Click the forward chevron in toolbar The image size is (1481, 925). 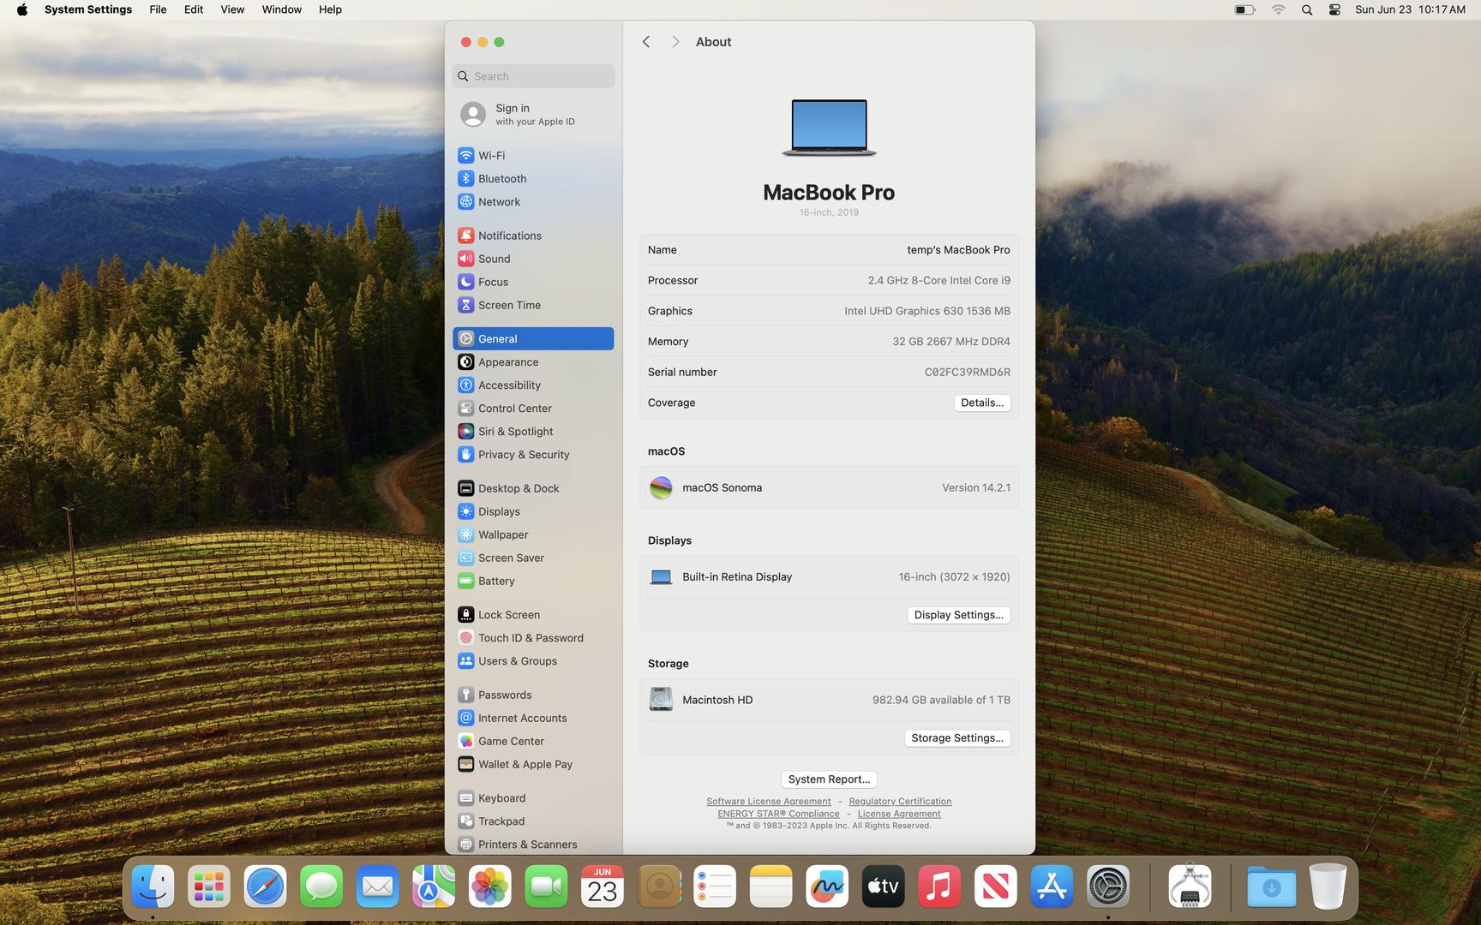[x=675, y=42]
